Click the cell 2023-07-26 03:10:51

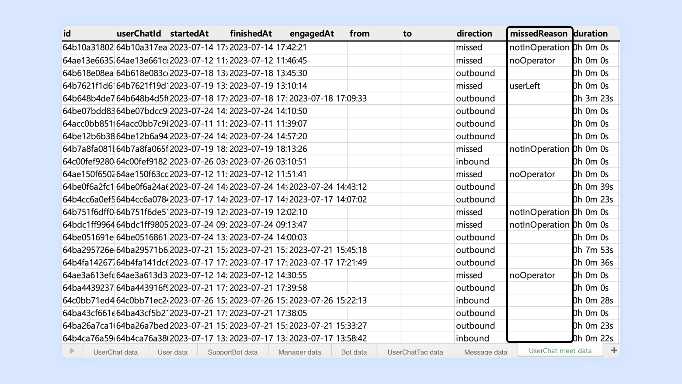pos(268,162)
